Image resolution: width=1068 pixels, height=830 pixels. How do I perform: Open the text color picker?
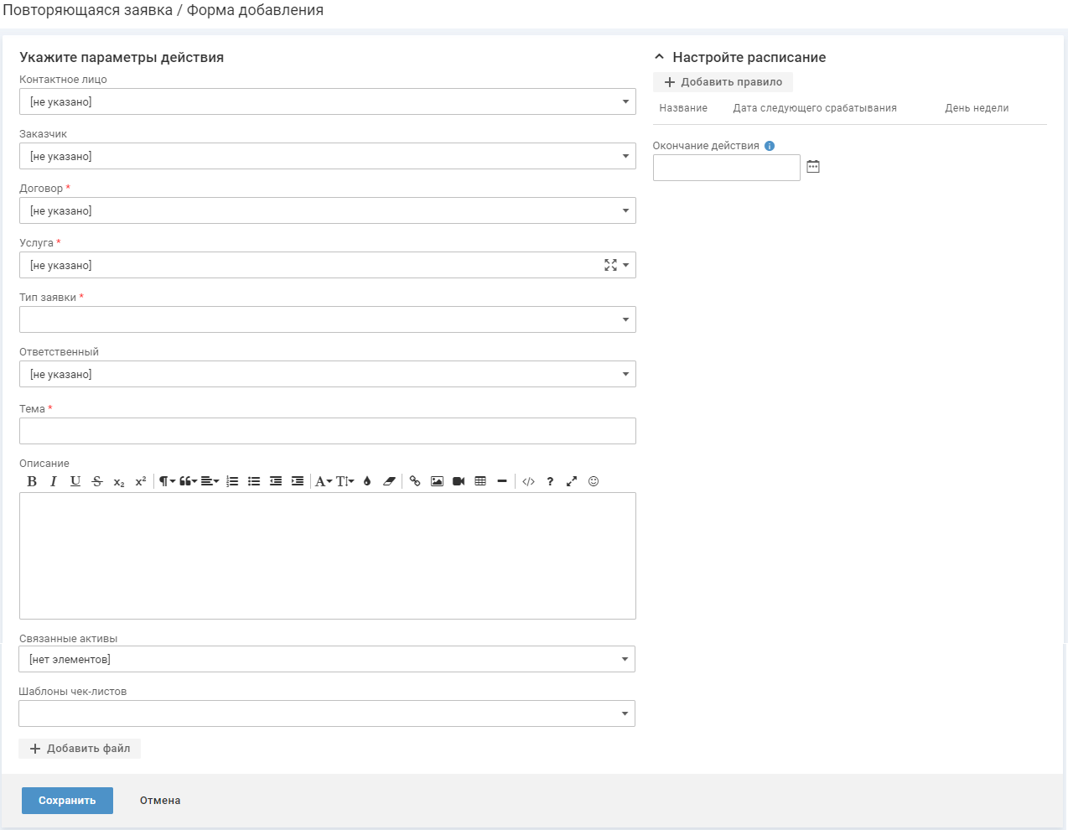point(367,481)
